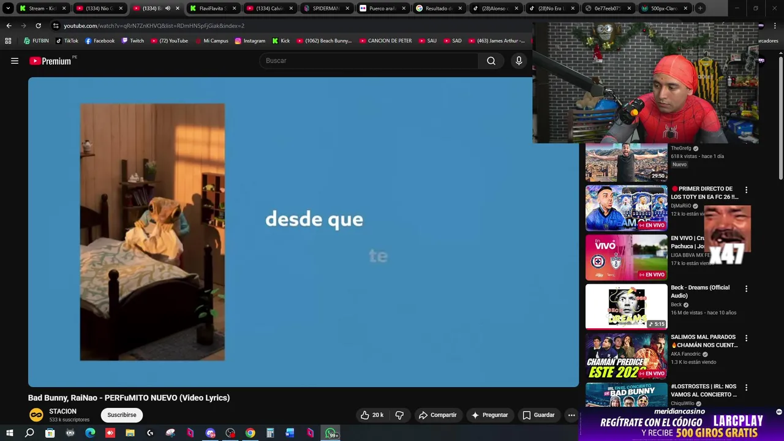Screen dimensions: 784x441
Task: Switch to the (28)Alonso TikTok tab
Action: click(496, 8)
